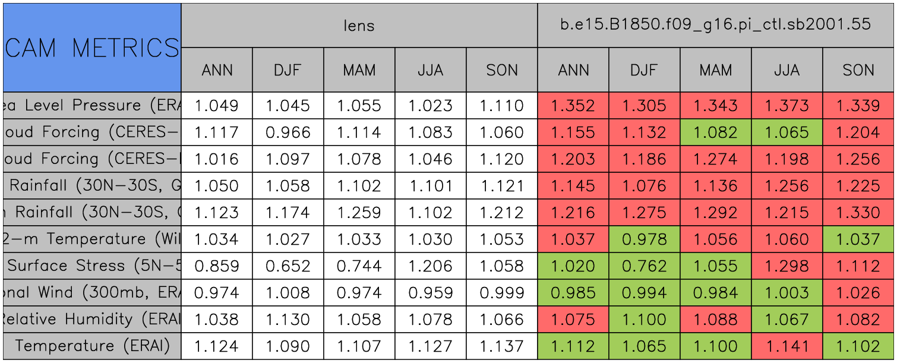This screenshot has height=363, width=897.
Task: Select the b.e15.B1850.f09_g16.pi_ctl.sb2001.55 group header
Action: tap(716, 26)
